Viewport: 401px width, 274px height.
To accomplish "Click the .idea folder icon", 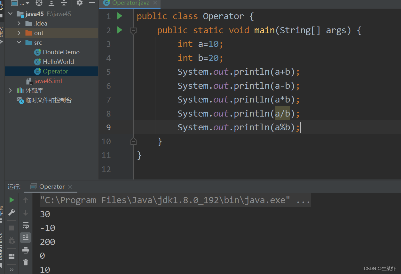I will point(29,23).
